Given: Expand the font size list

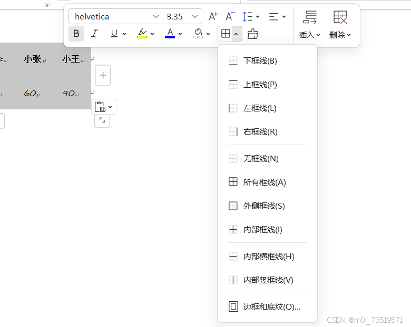Looking at the screenshot, I should coord(195,16).
